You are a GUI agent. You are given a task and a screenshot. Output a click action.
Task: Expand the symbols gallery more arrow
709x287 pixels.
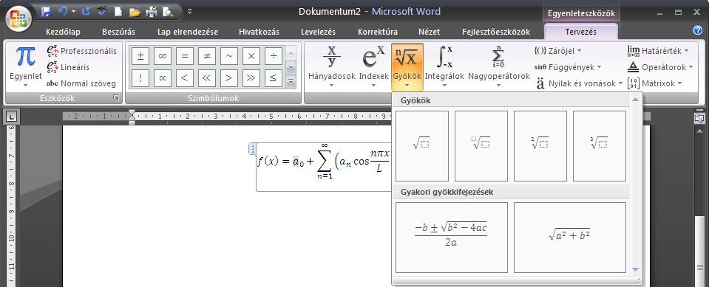coord(291,82)
